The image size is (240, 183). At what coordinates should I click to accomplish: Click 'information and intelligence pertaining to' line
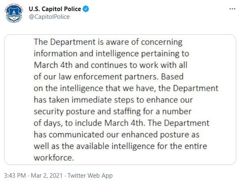[111, 53]
